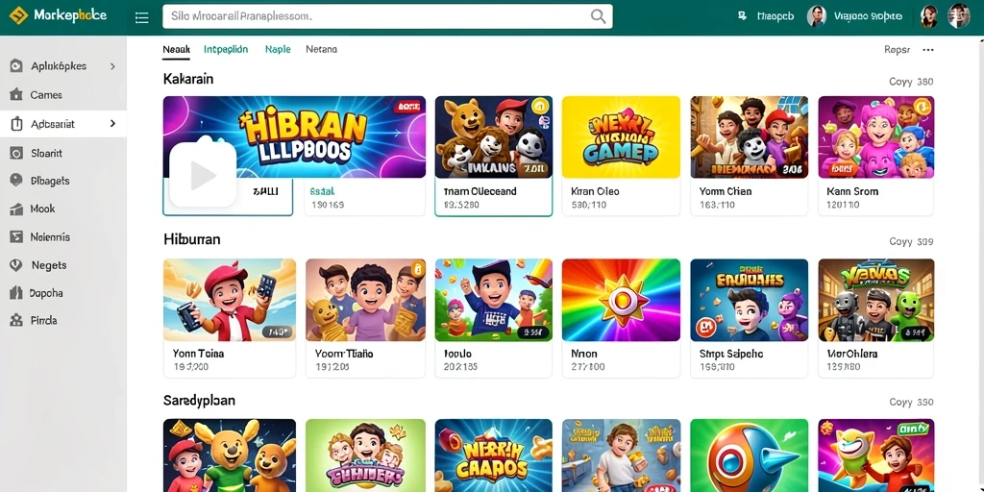The image size is (984, 492).
Task: Click the Yonm Chien title text
Action: tap(726, 191)
